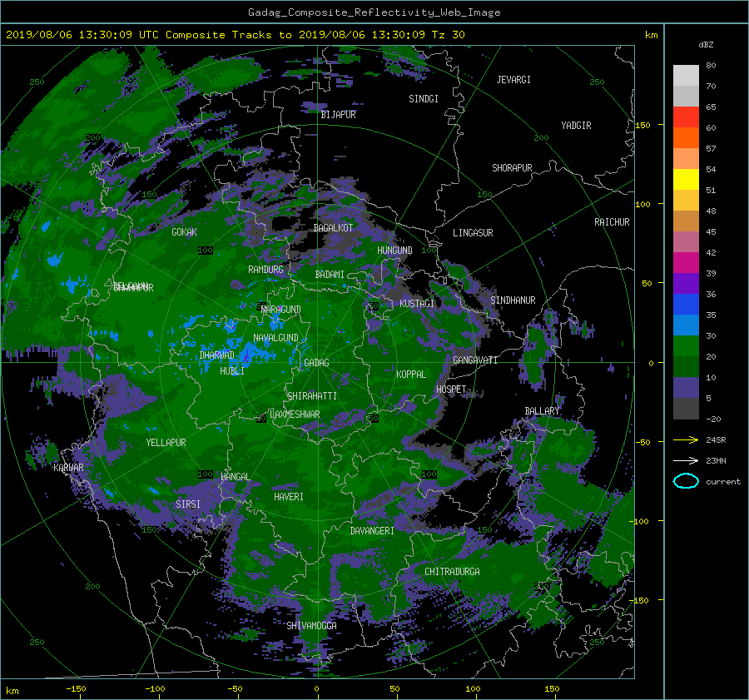Click the YADGIR city label
Image resolution: width=749 pixels, height=700 pixels.
[576, 126]
